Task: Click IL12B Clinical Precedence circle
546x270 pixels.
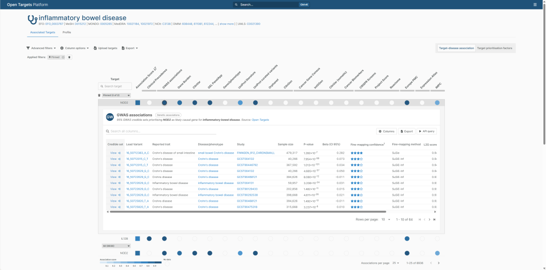Action: pos(149,239)
